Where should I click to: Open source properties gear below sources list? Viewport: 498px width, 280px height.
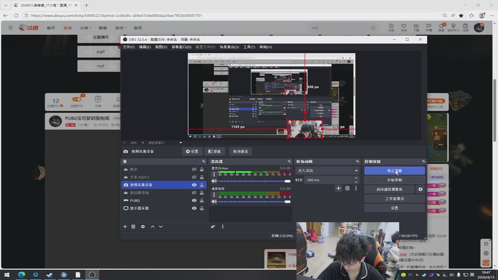click(143, 226)
